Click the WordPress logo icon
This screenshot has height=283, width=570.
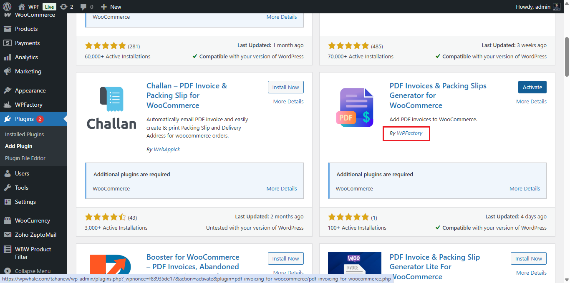pyautogui.click(x=7, y=7)
